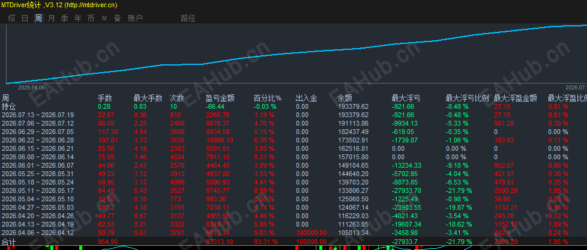Switch to the 日 daily tab
This screenshot has height=250, width=587.
pos(25,18)
